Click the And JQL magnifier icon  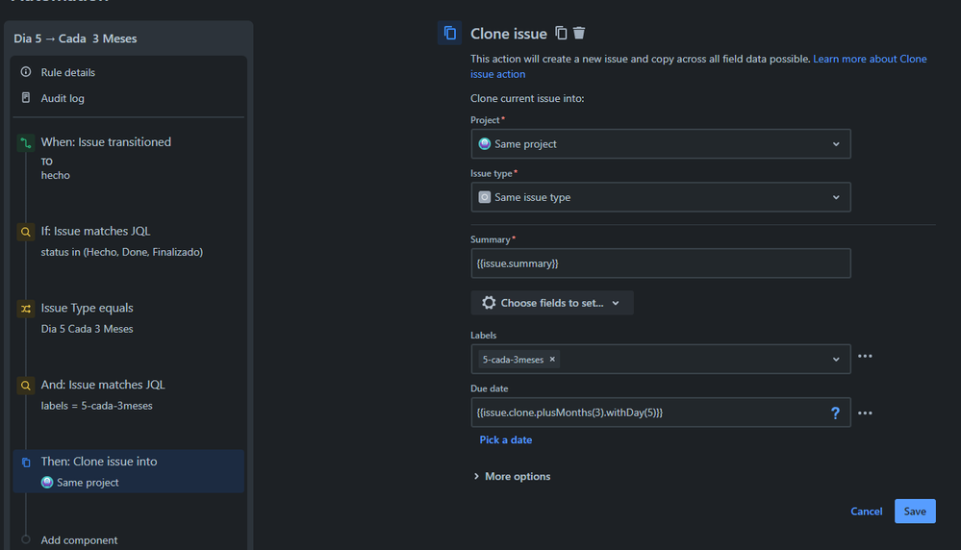click(x=26, y=386)
